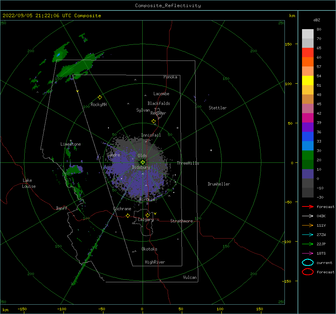Click the white 04DK arrow icon
This screenshot has height=314, width=336.
click(x=308, y=216)
